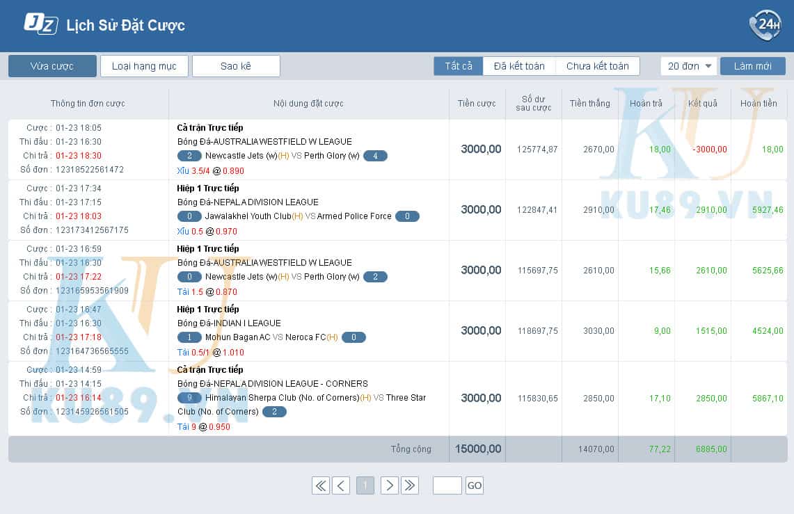794x514 pixels.
Task: Click Kết quả column header
Action: [x=703, y=104]
